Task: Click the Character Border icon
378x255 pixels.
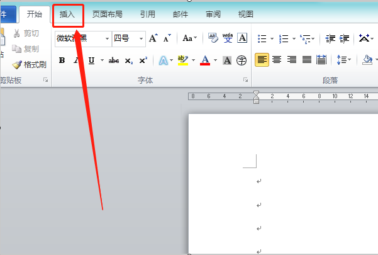Action: [242, 38]
